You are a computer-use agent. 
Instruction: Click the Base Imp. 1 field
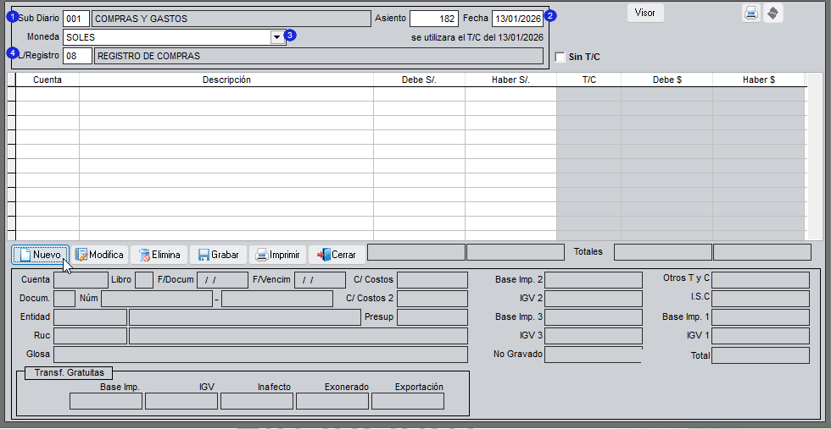[x=761, y=317]
